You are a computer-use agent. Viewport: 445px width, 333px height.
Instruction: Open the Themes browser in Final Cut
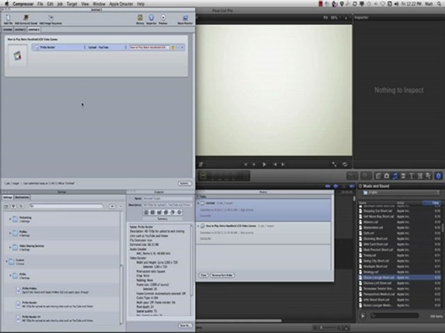428,176
